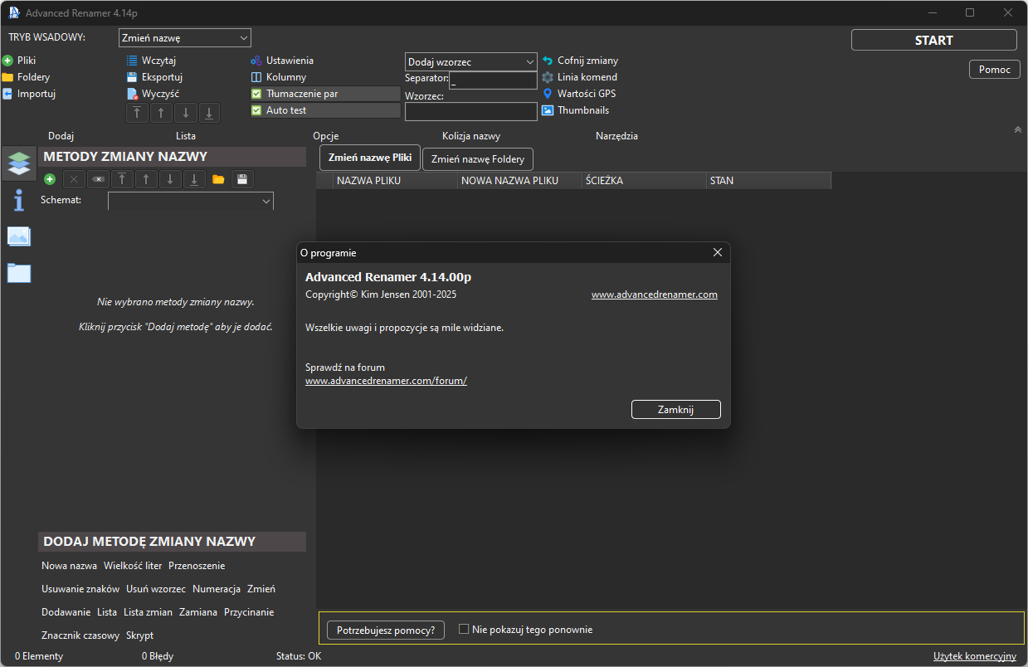The width and height of the screenshot is (1028, 667).
Task: Add the Numeracja method
Action: pos(217,589)
